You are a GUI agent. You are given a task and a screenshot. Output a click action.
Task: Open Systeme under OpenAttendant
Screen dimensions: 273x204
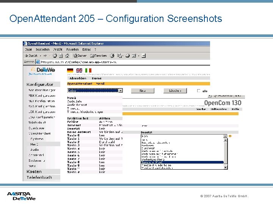coord(37,139)
